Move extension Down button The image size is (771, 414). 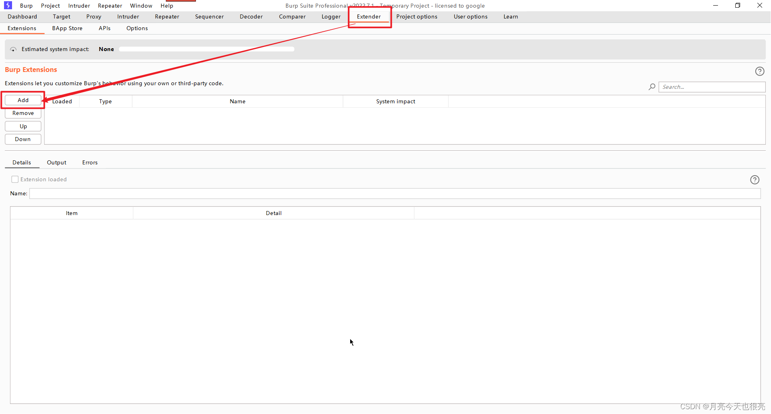click(23, 139)
